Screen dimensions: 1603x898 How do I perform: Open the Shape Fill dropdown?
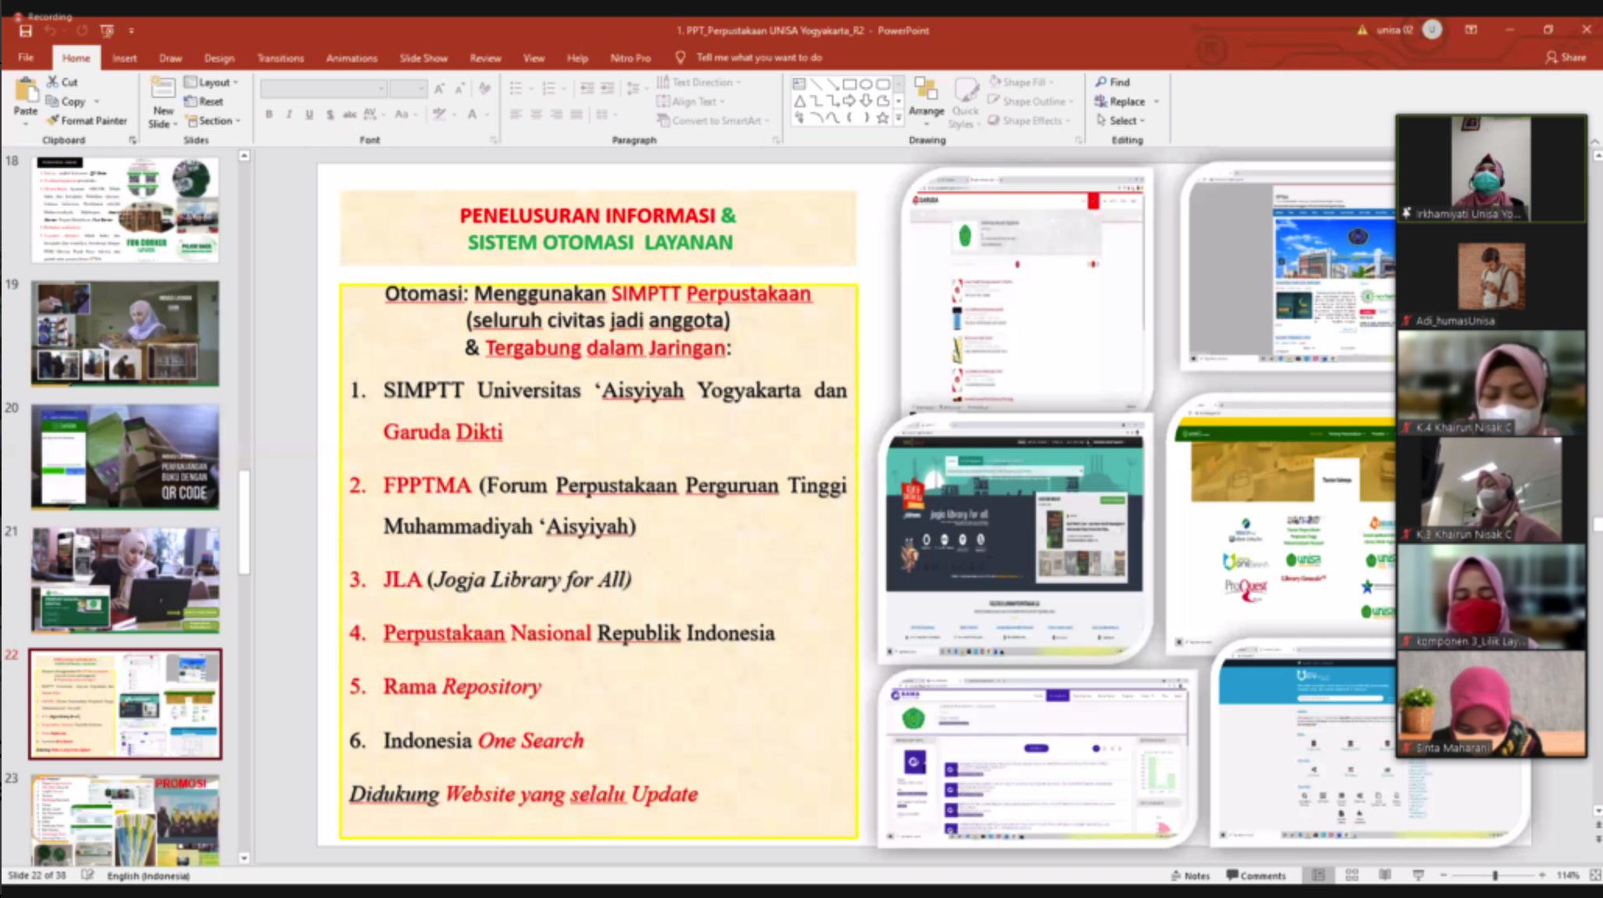(1022, 82)
